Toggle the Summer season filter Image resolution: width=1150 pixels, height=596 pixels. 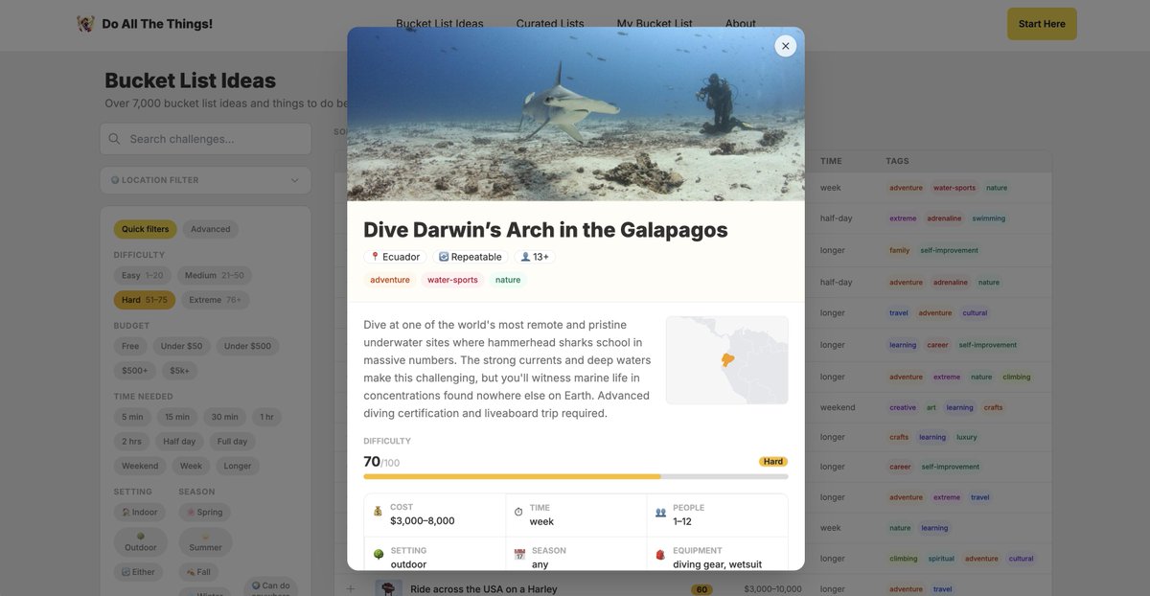(206, 542)
